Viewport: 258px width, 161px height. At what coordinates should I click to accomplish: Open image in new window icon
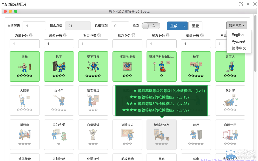241,4
